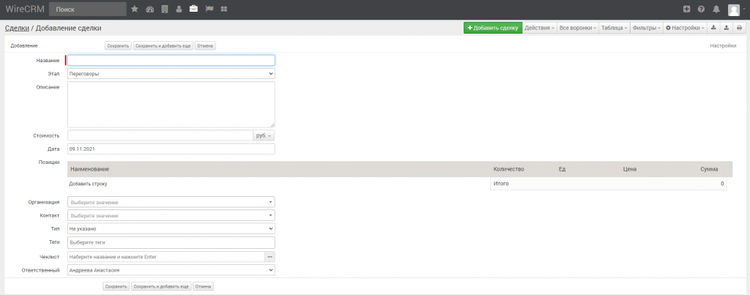Open the Действия menu
The height and width of the screenshot is (295, 750).
click(539, 28)
